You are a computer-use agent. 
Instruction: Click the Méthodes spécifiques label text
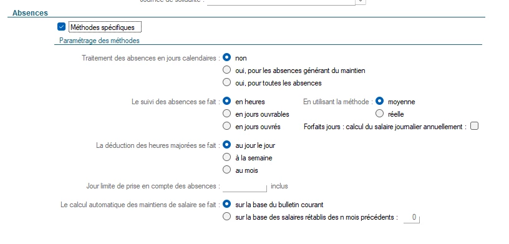(x=102, y=27)
